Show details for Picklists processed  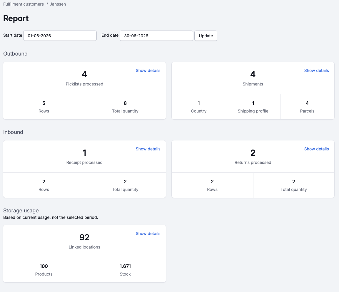coord(148,71)
